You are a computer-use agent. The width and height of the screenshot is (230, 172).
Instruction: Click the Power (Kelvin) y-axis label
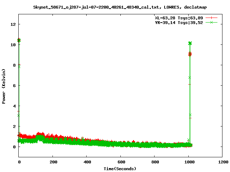tap(4, 86)
